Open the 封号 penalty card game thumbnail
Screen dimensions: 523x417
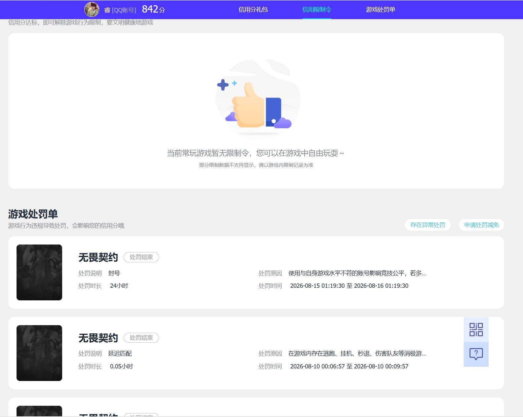(x=39, y=272)
